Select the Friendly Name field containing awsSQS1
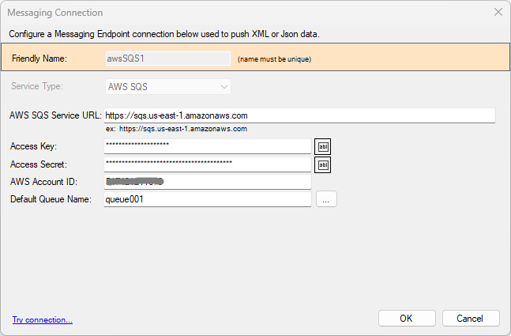The height and width of the screenshot is (336, 511). [x=168, y=59]
